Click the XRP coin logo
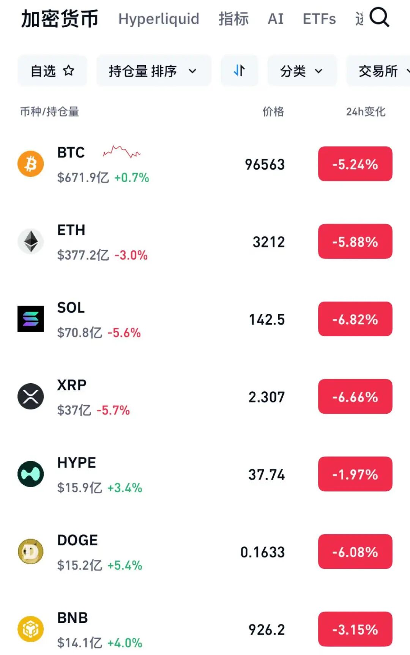 click(x=31, y=397)
